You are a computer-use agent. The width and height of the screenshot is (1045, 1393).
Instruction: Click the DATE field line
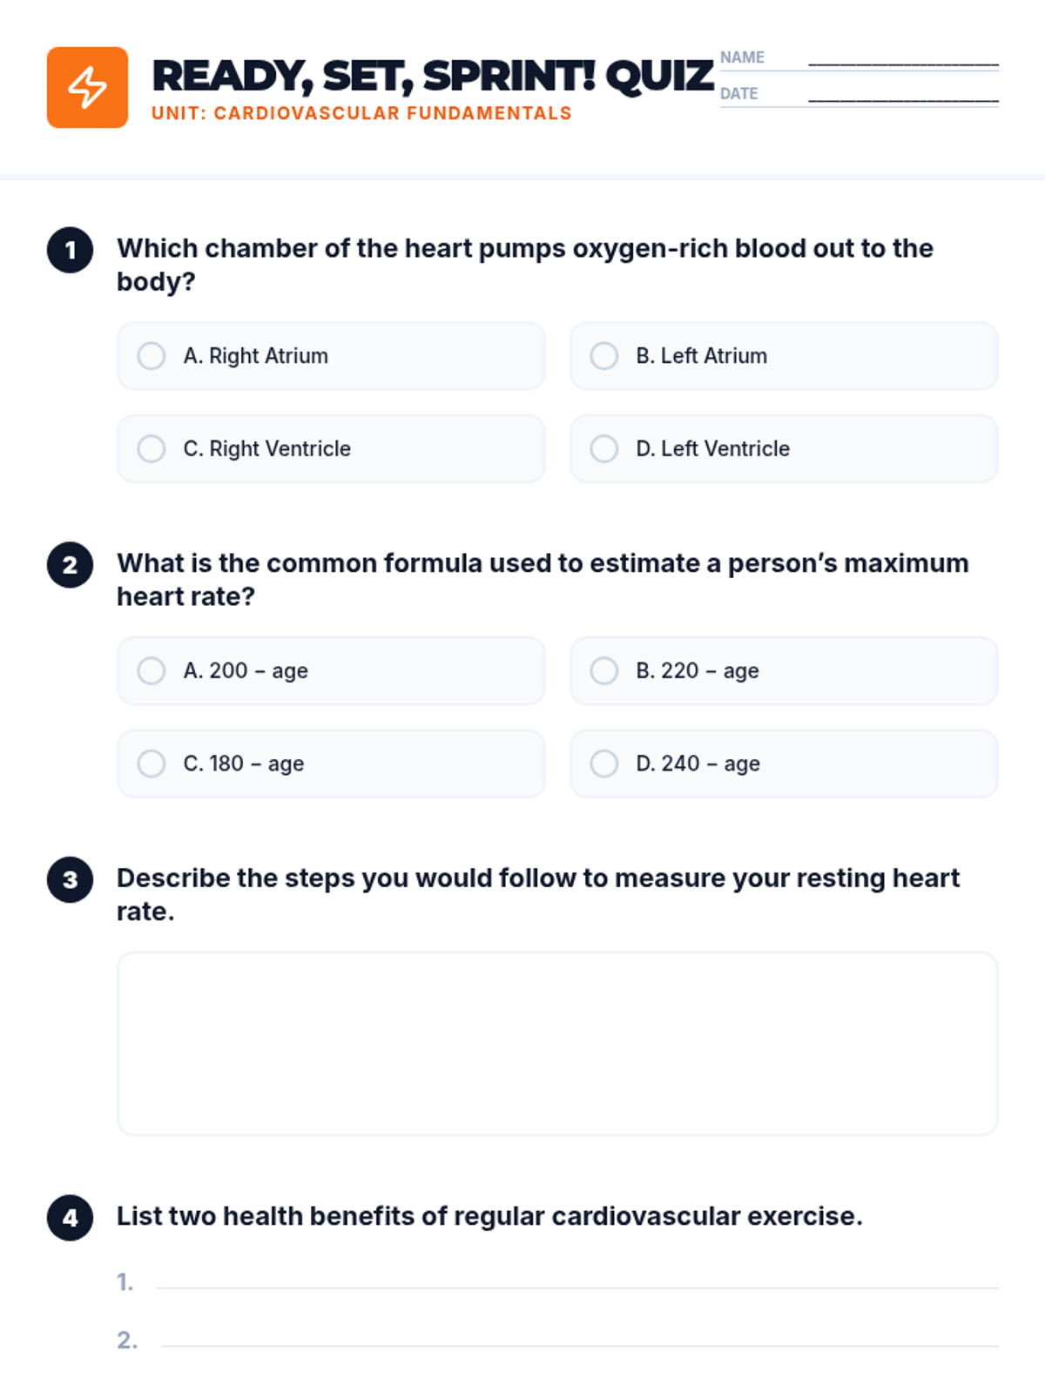coord(903,98)
